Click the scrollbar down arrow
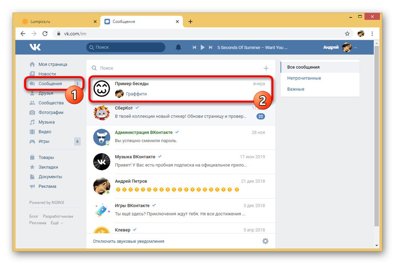Screen dimensions: 395x264 click(376, 245)
